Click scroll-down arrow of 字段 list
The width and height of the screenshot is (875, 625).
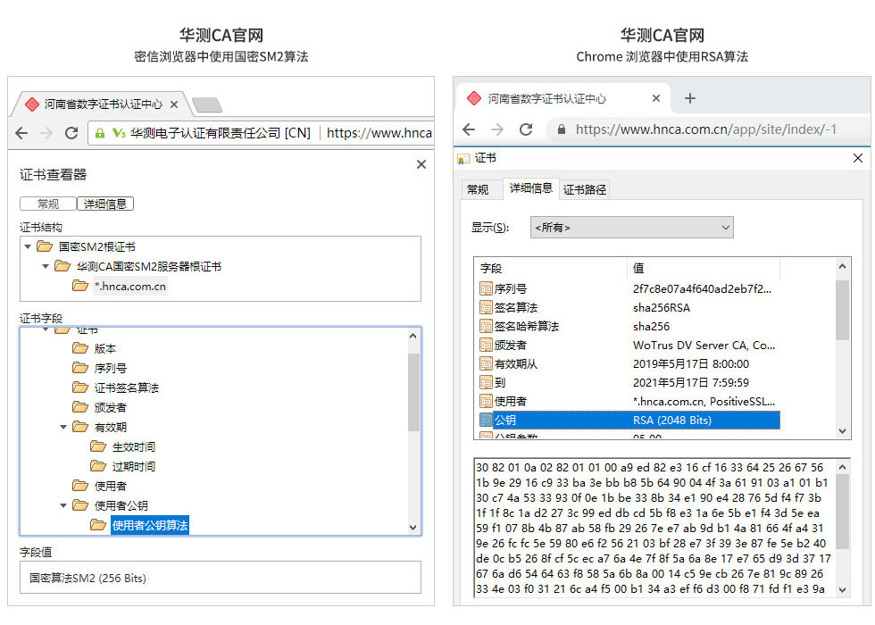[843, 431]
